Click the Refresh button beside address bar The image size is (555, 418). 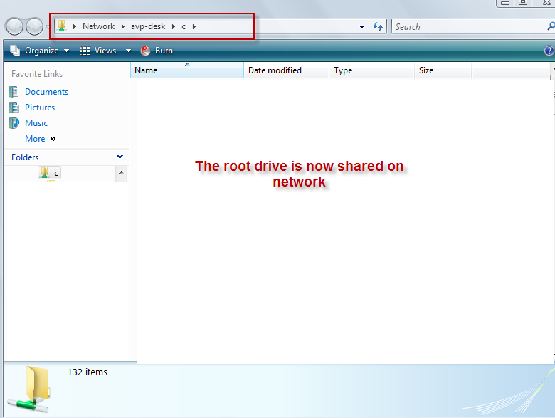(378, 27)
